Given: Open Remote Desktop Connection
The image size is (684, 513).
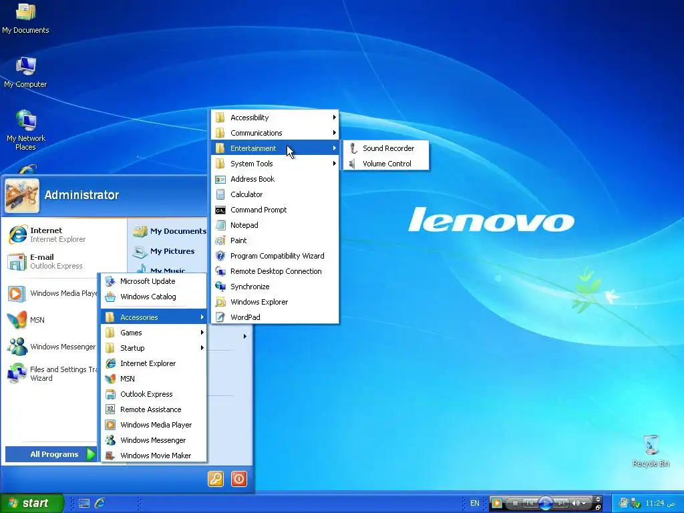Looking at the screenshot, I should [x=275, y=271].
